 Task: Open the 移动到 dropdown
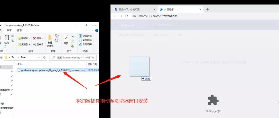click(x=24, y=38)
